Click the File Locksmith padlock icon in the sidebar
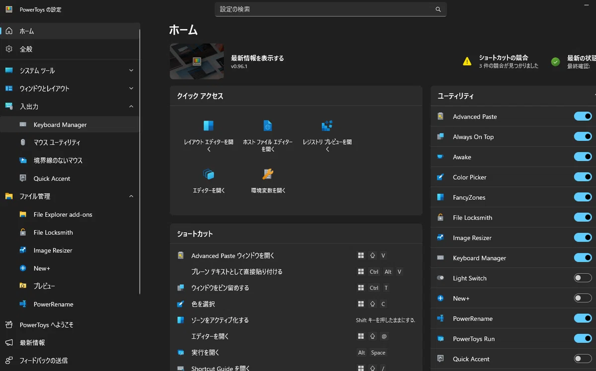 click(x=23, y=232)
